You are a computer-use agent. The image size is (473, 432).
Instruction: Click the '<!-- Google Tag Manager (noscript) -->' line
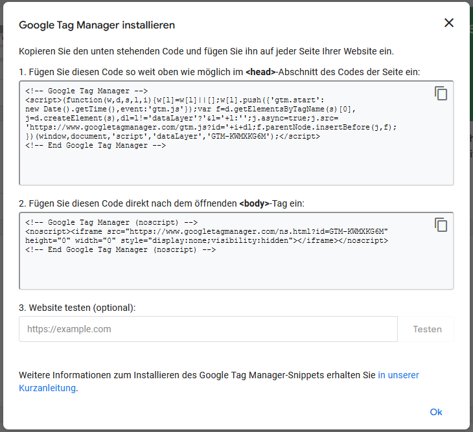111,223
